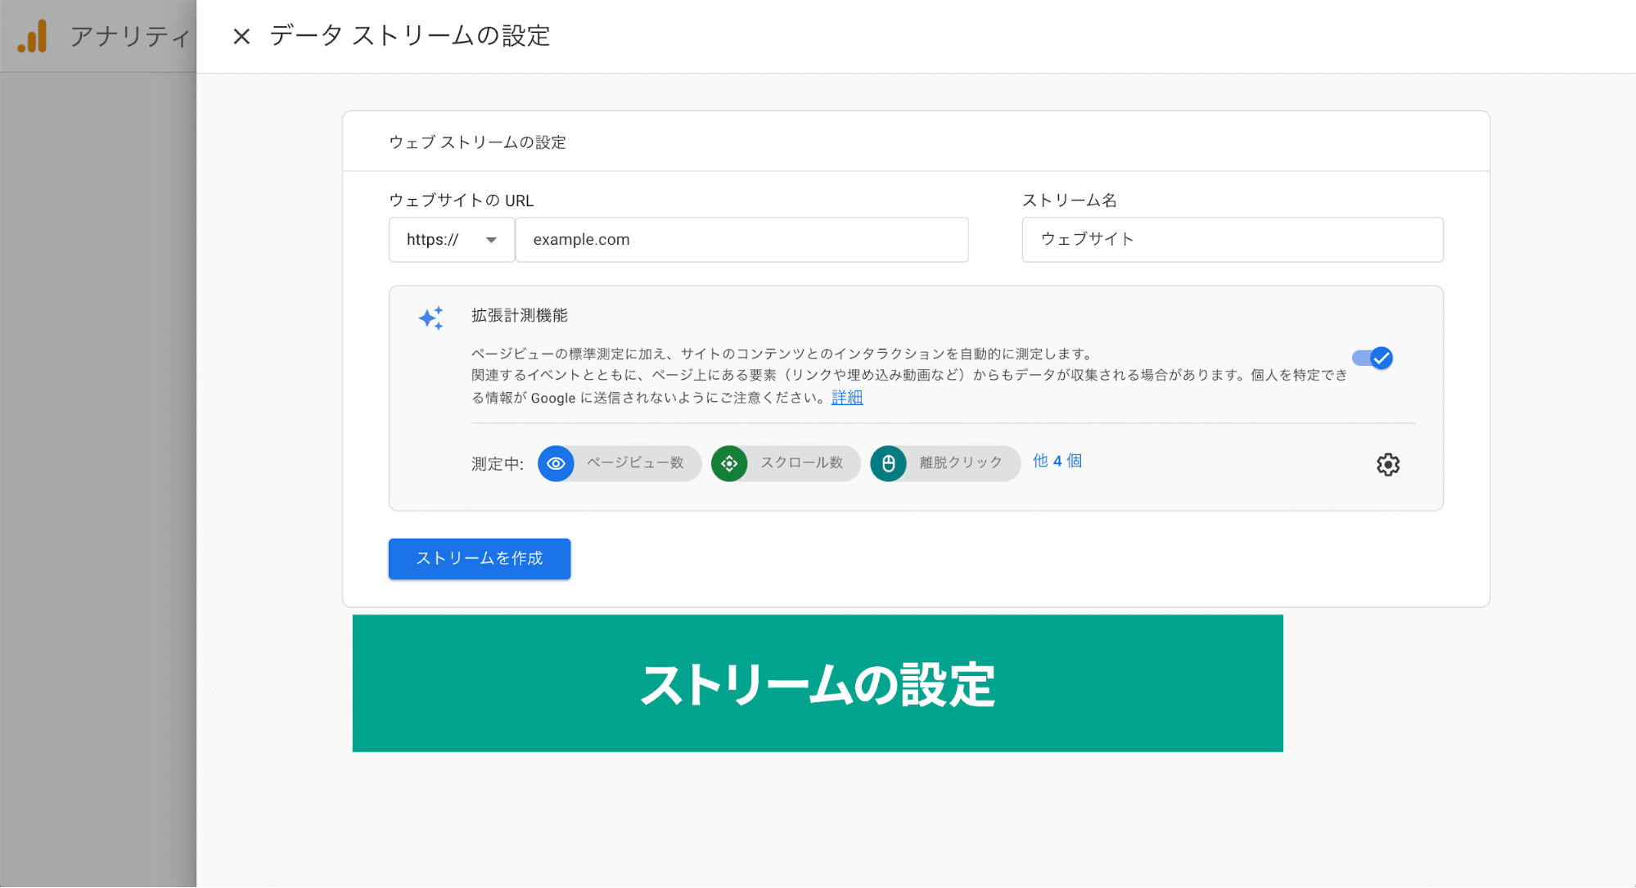Click the website URL field with example.com

(x=742, y=240)
